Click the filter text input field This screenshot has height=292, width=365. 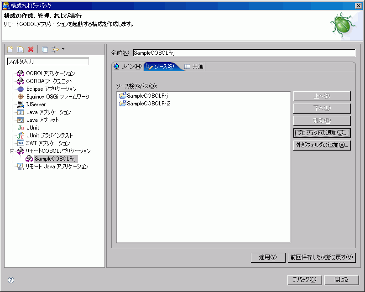[48, 62]
